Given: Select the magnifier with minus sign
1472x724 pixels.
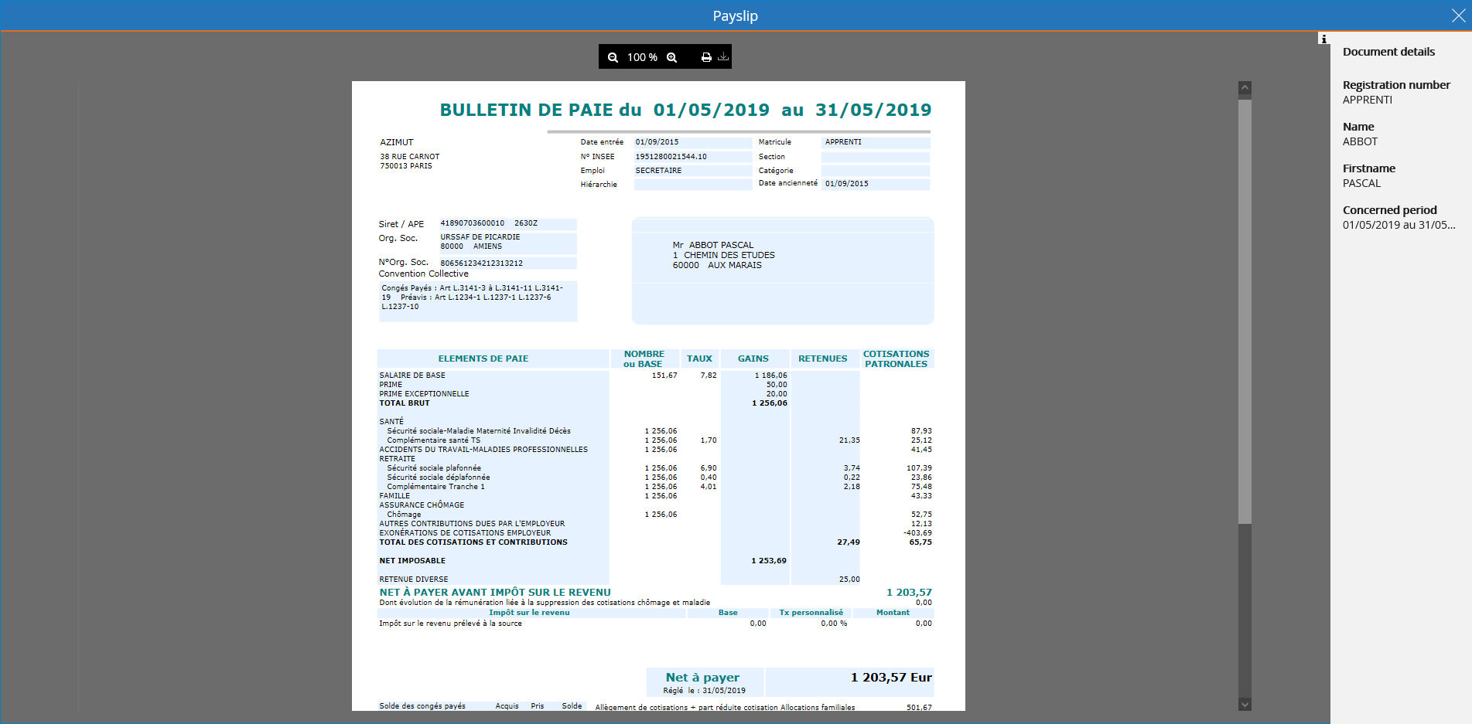Looking at the screenshot, I should [x=613, y=56].
